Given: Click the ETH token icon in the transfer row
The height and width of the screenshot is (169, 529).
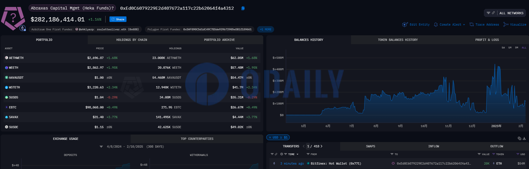Looking at the screenshot, I should (x=494, y=163).
